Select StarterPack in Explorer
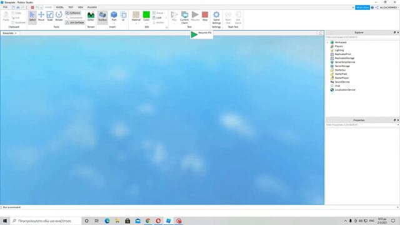Image resolution: width=400 pixels, height=225 pixels. point(341,74)
